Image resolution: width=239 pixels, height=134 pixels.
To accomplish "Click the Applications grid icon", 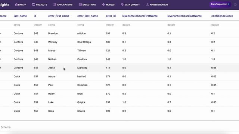I will pyautogui.click(x=55, y=4).
